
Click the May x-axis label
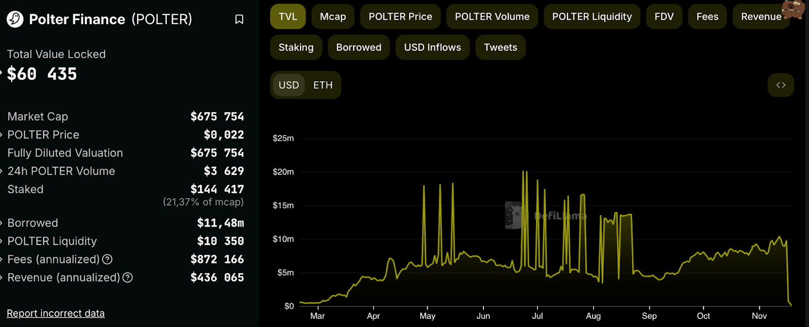click(427, 316)
